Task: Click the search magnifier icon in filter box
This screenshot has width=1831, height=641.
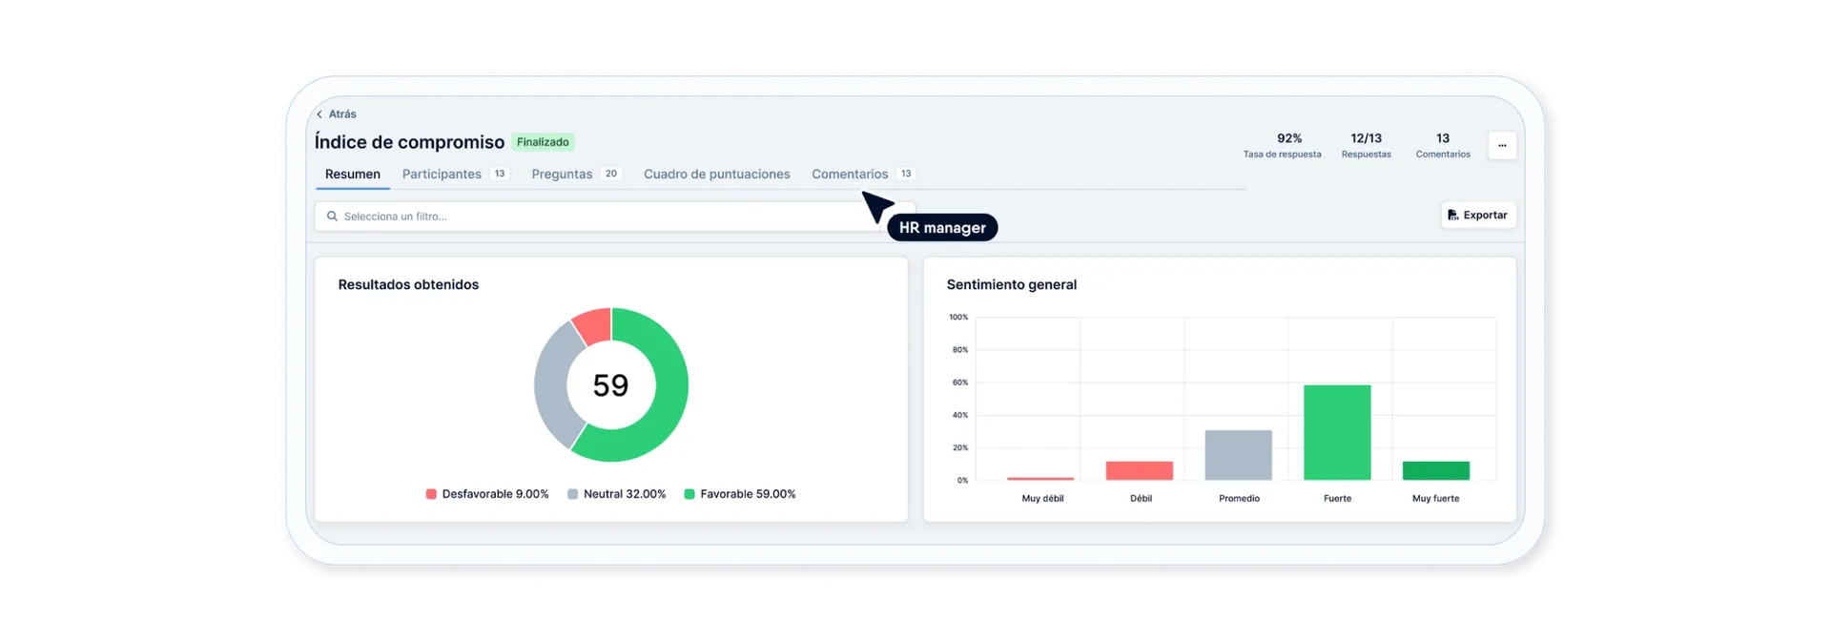Action: point(332,217)
